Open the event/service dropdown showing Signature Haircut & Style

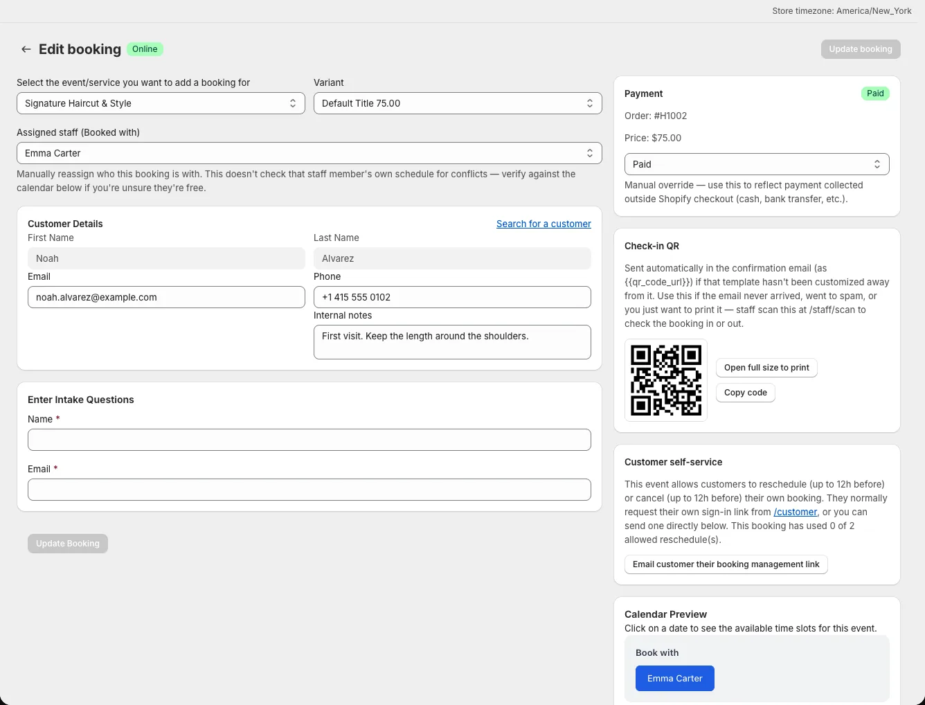(x=161, y=103)
